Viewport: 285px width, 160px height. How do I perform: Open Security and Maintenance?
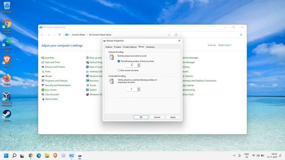(57, 85)
